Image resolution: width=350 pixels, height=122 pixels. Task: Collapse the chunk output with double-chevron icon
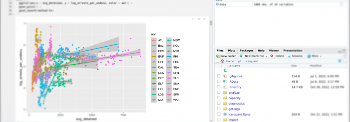click(x=199, y=19)
